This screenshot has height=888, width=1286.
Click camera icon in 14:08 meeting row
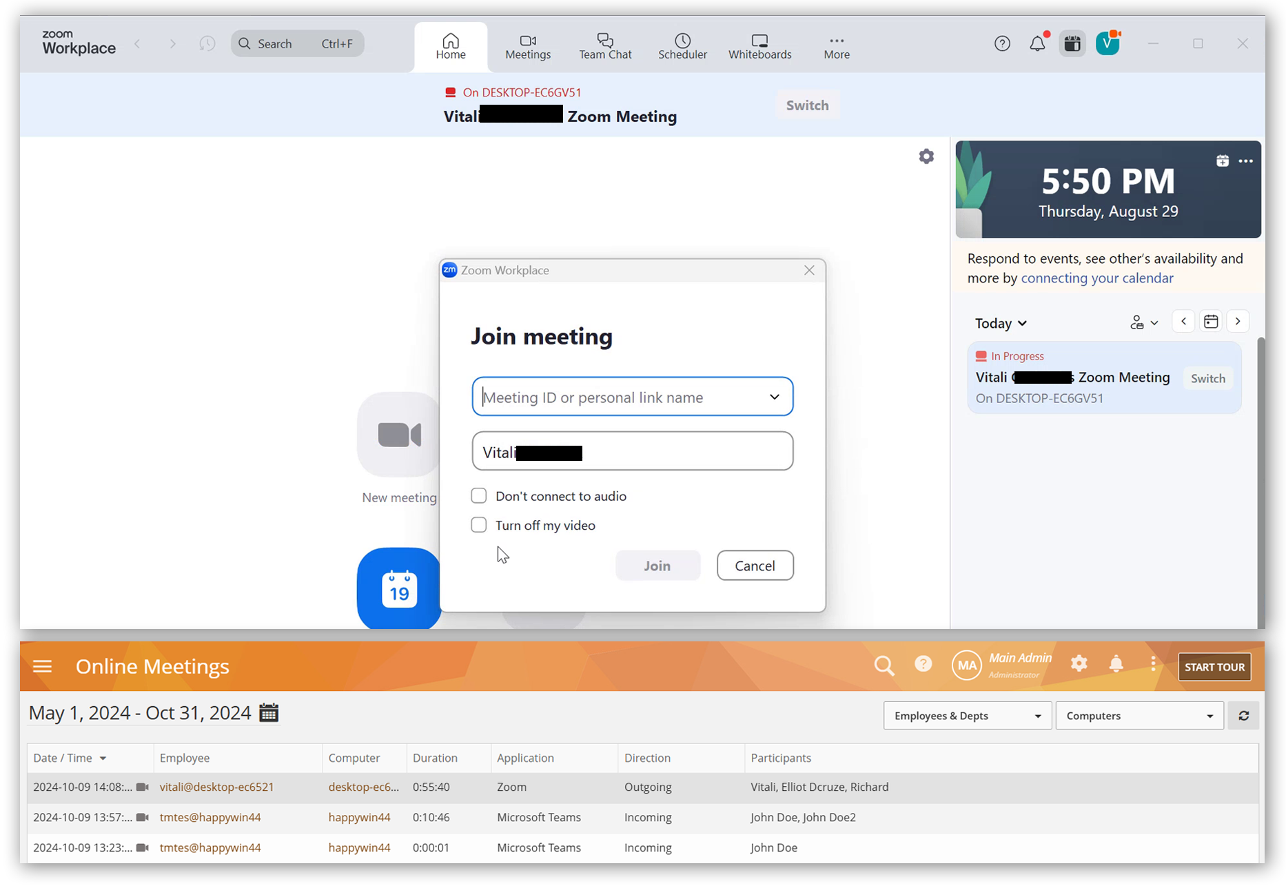143,787
